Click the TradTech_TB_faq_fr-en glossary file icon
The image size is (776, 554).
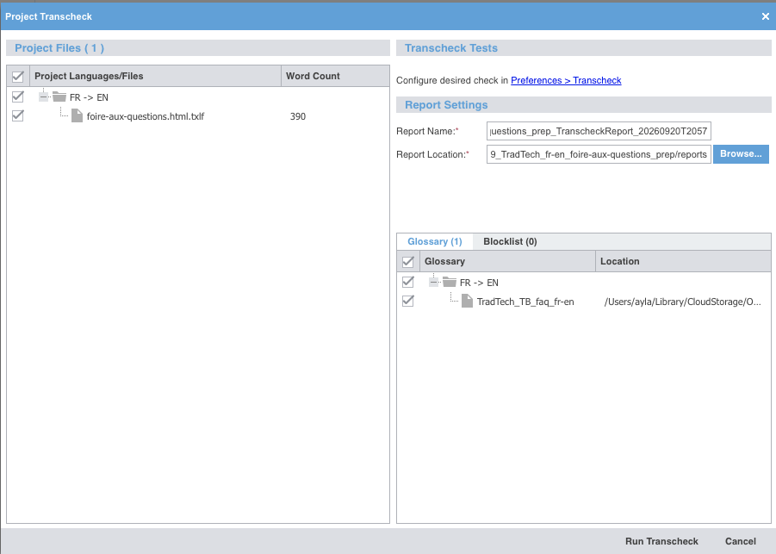[x=467, y=301]
